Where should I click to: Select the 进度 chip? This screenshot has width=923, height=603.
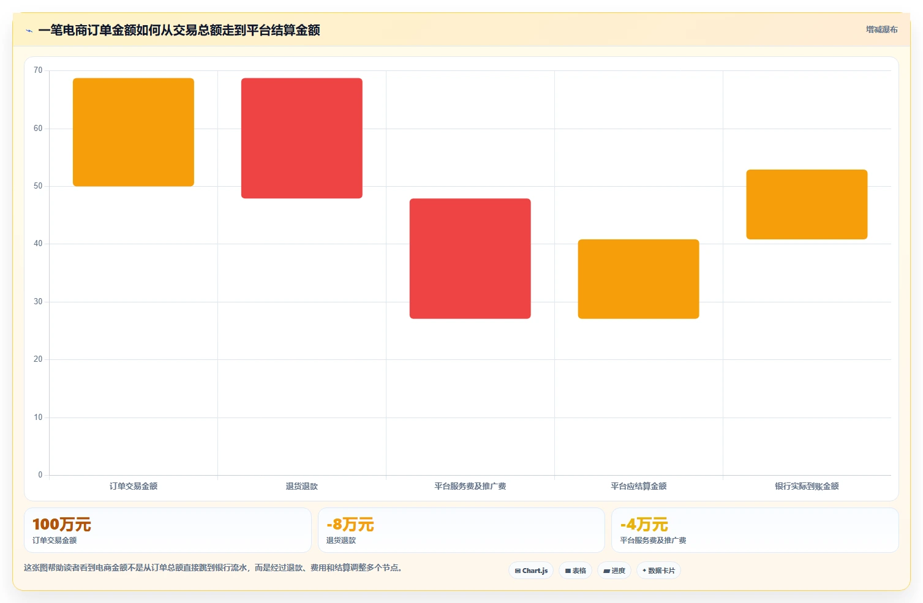[x=614, y=571]
